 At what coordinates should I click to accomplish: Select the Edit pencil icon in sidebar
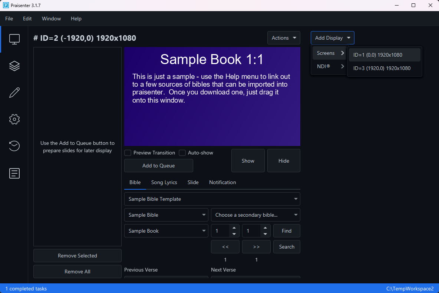[14, 92]
